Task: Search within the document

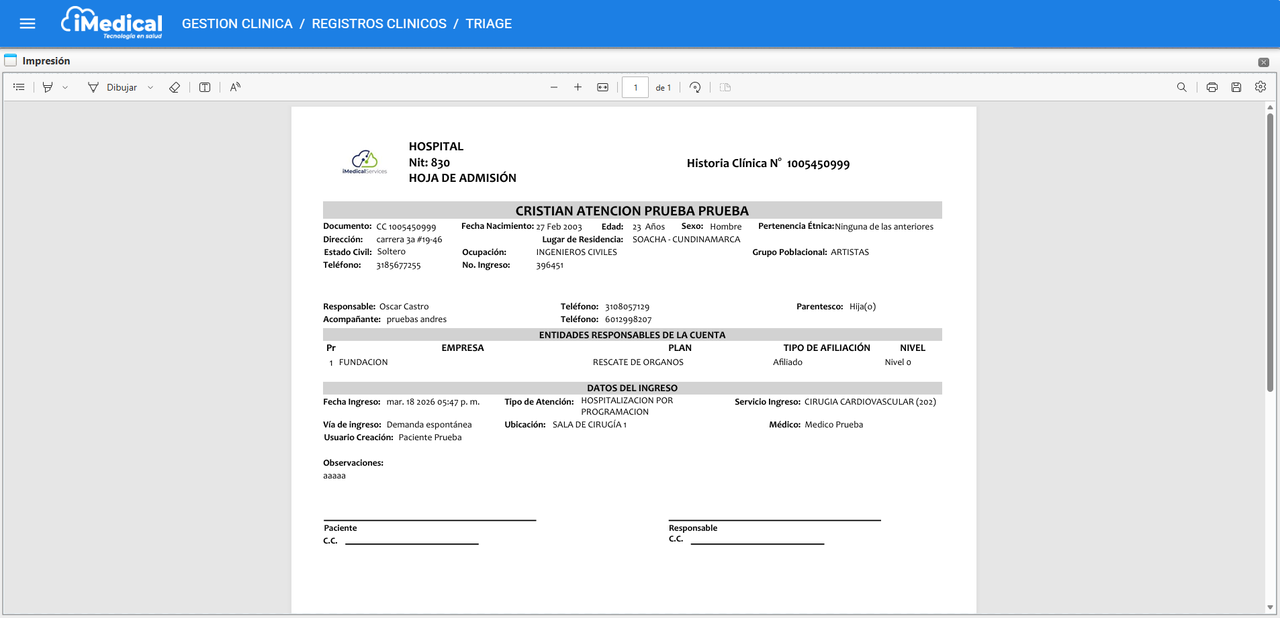Action: pyautogui.click(x=1181, y=87)
